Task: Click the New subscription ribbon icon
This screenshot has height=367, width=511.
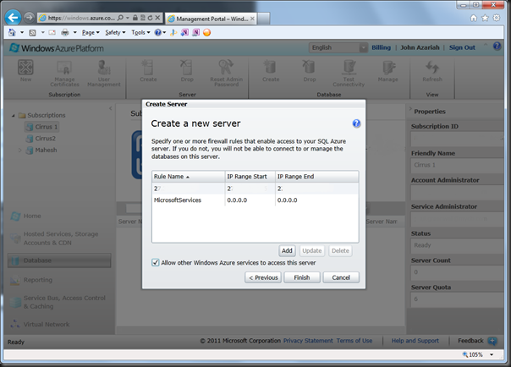Action: coord(25,71)
